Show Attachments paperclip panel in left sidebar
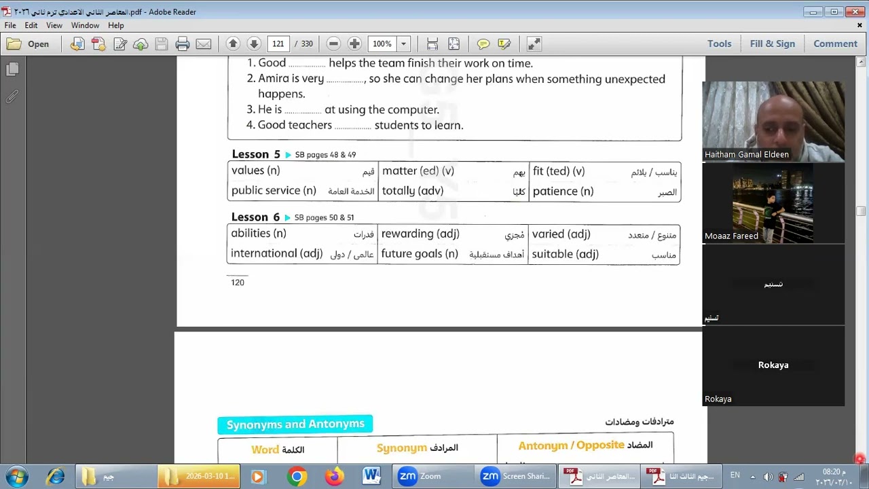Screen dimensions: 869x489 (x=12, y=96)
